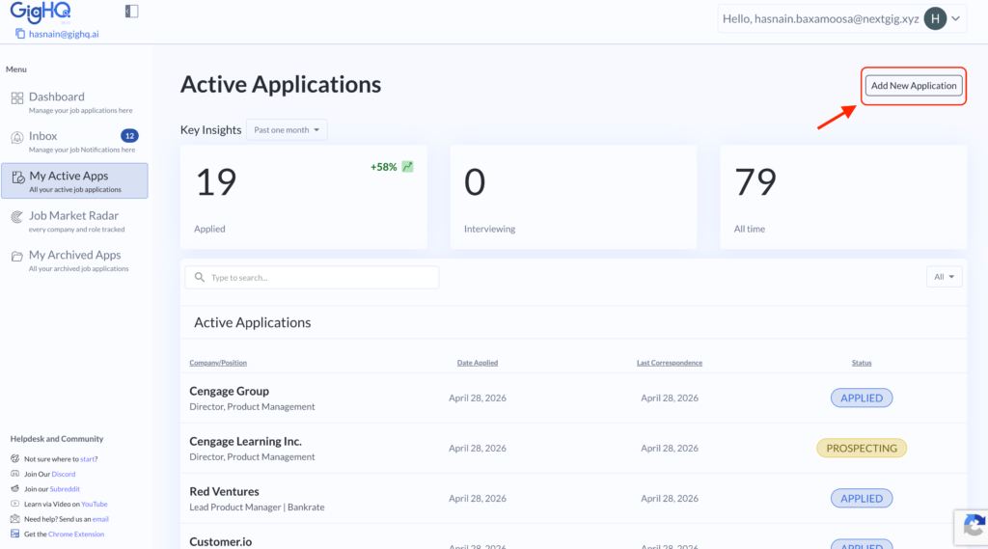The image size is (988, 549).
Task: Open the Cengage Group application row
Action: (x=573, y=398)
